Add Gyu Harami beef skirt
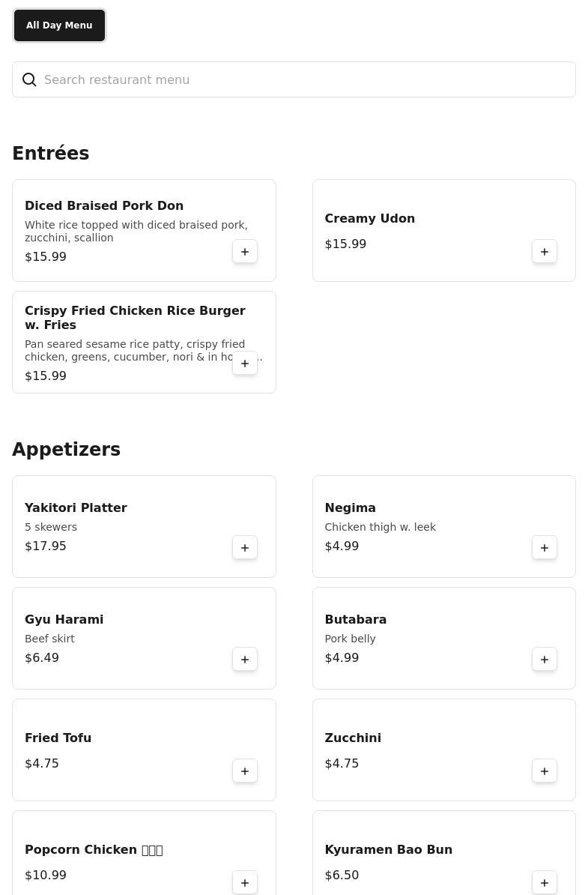Screen dimensions: 588x895 tap(245, 660)
